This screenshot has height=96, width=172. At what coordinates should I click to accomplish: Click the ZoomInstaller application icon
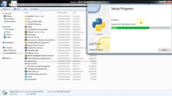(x=26, y=79)
